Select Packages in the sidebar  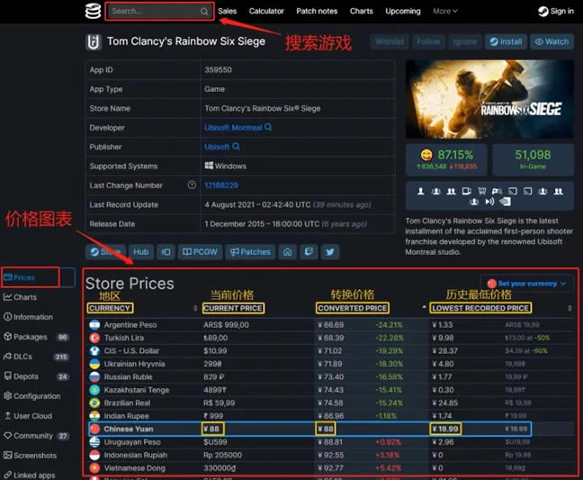[x=36, y=337]
